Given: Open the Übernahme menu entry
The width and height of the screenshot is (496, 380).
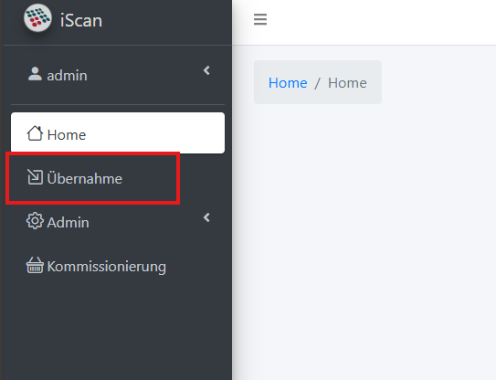Looking at the screenshot, I should pos(84,178).
